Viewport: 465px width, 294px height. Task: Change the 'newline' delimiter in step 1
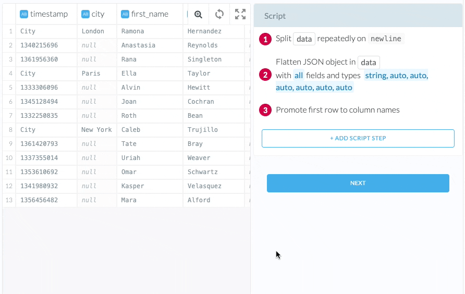click(x=386, y=39)
